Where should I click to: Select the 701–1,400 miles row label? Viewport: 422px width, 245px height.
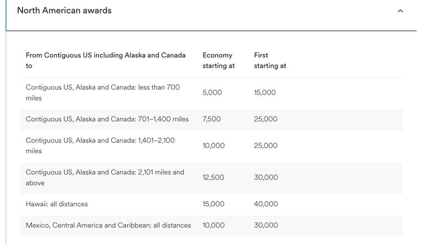[107, 119]
